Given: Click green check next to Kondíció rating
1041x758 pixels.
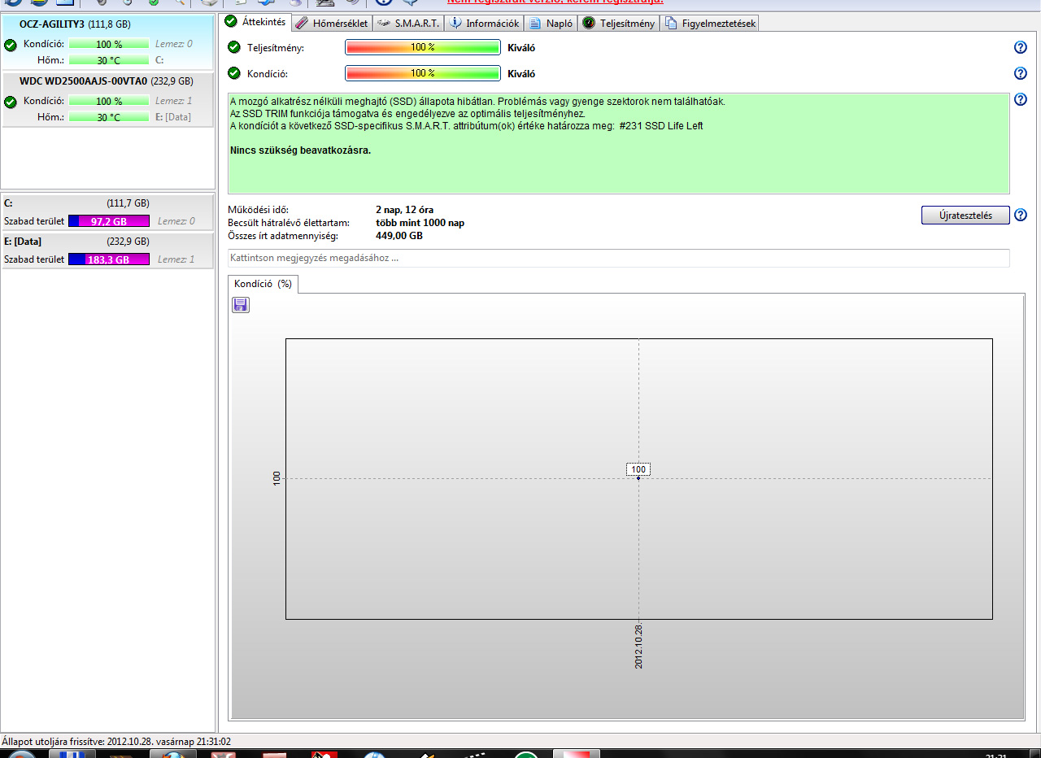Looking at the screenshot, I should pyautogui.click(x=234, y=73).
